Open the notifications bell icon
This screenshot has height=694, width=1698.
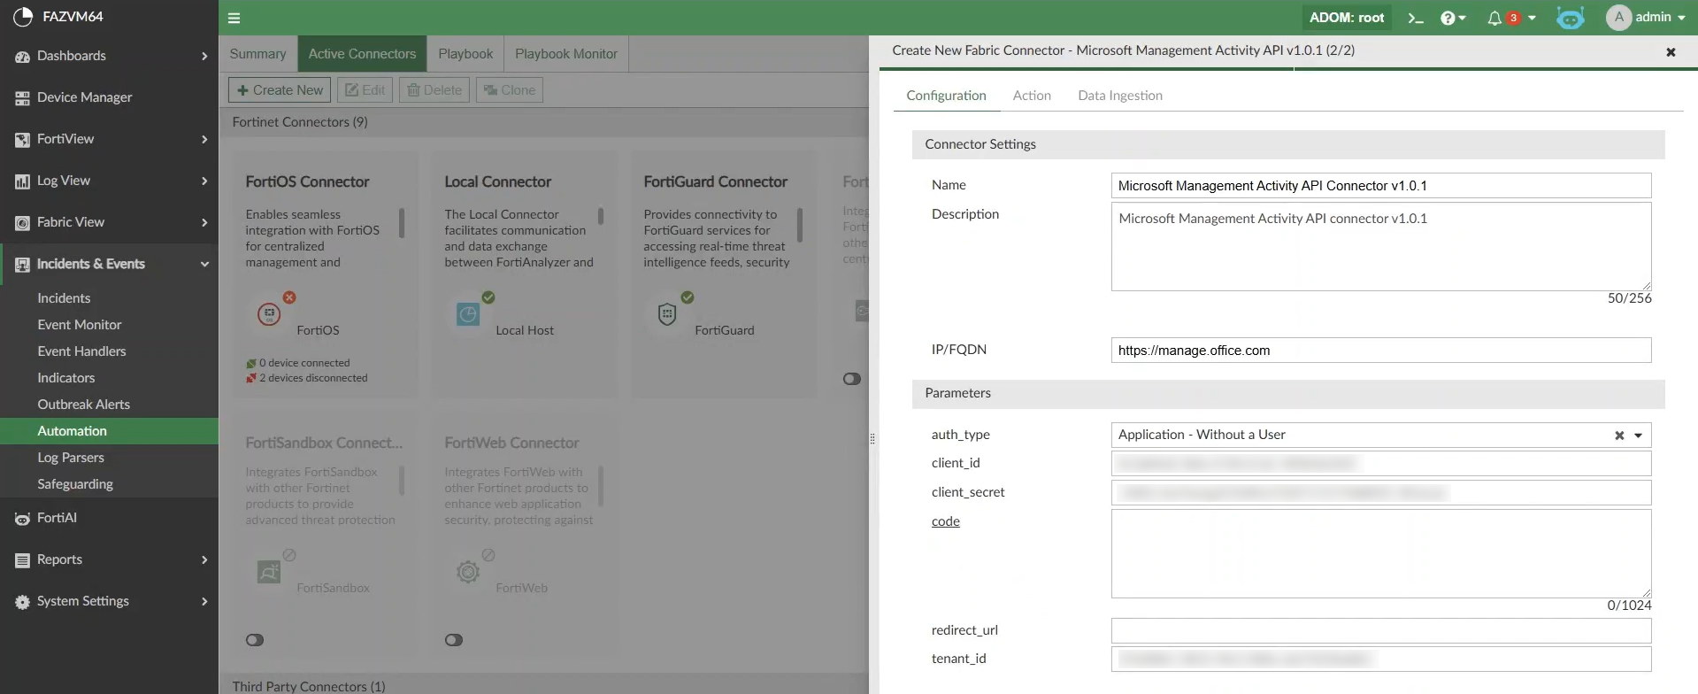coord(1494,18)
